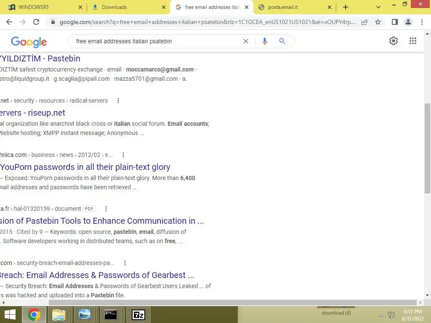Start voice search with the microphone icon
The height and width of the screenshot is (323, 431).
click(265, 41)
